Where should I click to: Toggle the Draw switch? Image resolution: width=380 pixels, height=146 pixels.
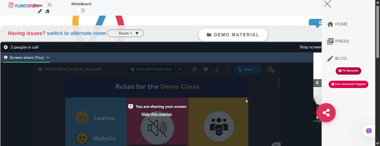click(x=48, y=5)
